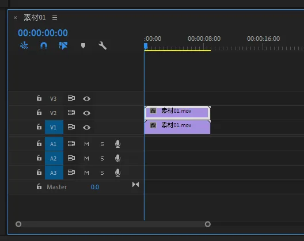This screenshot has height=241, width=304.
Task: Select the 素材01.mov clip on V1
Action: pyautogui.click(x=177, y=127)
